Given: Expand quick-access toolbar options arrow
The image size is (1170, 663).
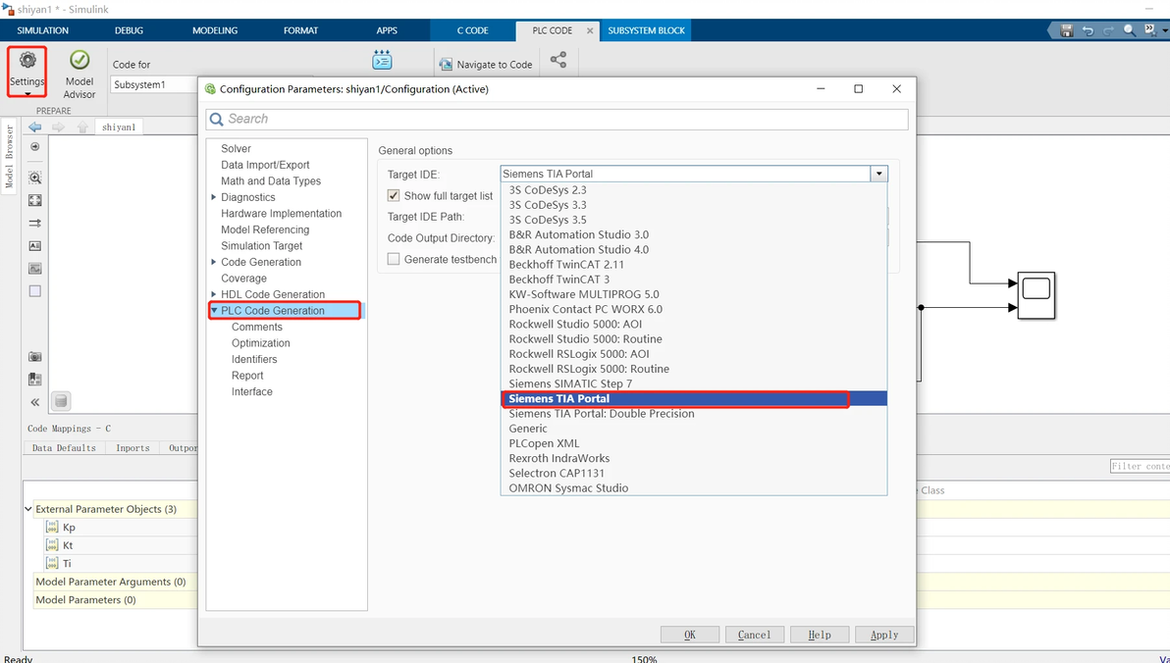Looking at the screenshot, I should coord(1165,30).
